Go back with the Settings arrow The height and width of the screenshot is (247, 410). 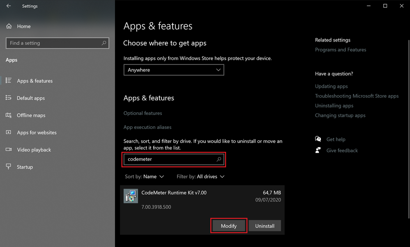pos(9,6)
